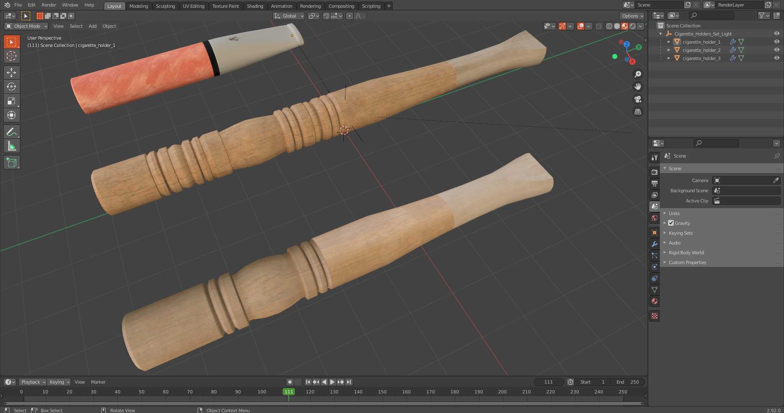Open the Physics properties tab
This screenshot has height=413, width=784.
click(655, 266)
